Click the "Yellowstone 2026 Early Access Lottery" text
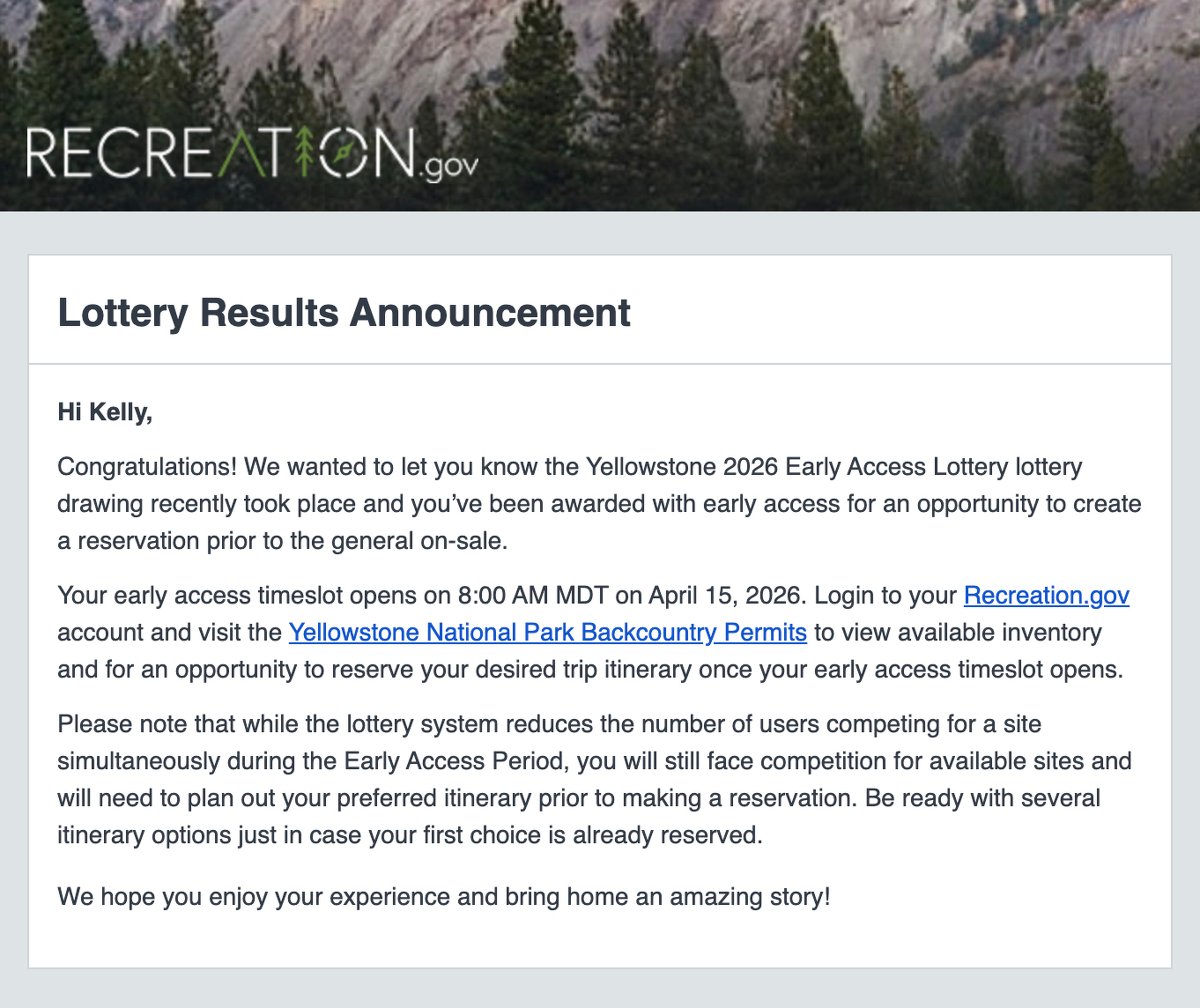 coord(796,467)
